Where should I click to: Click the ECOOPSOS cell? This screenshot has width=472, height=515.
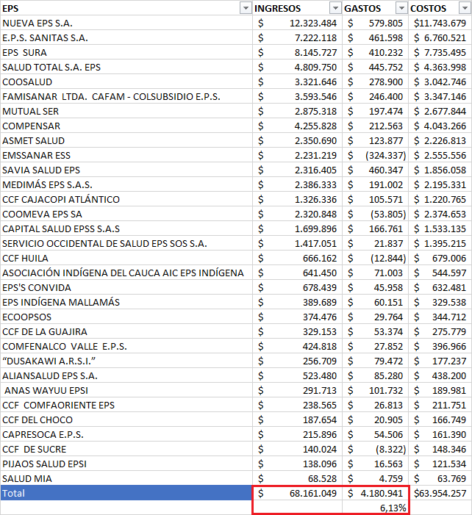click(x=126, y=317)
